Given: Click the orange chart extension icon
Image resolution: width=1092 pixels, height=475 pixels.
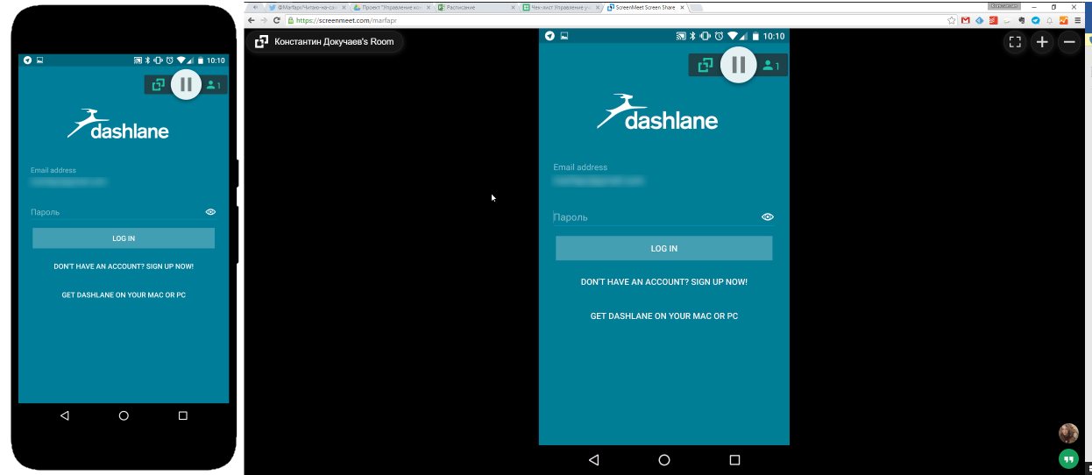Looking at the screenshot, I should (x=1063, y=20).
